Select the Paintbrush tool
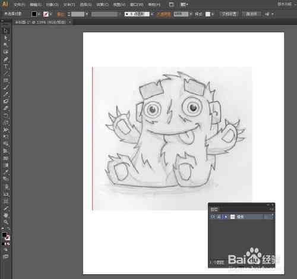 pos(6,87)
